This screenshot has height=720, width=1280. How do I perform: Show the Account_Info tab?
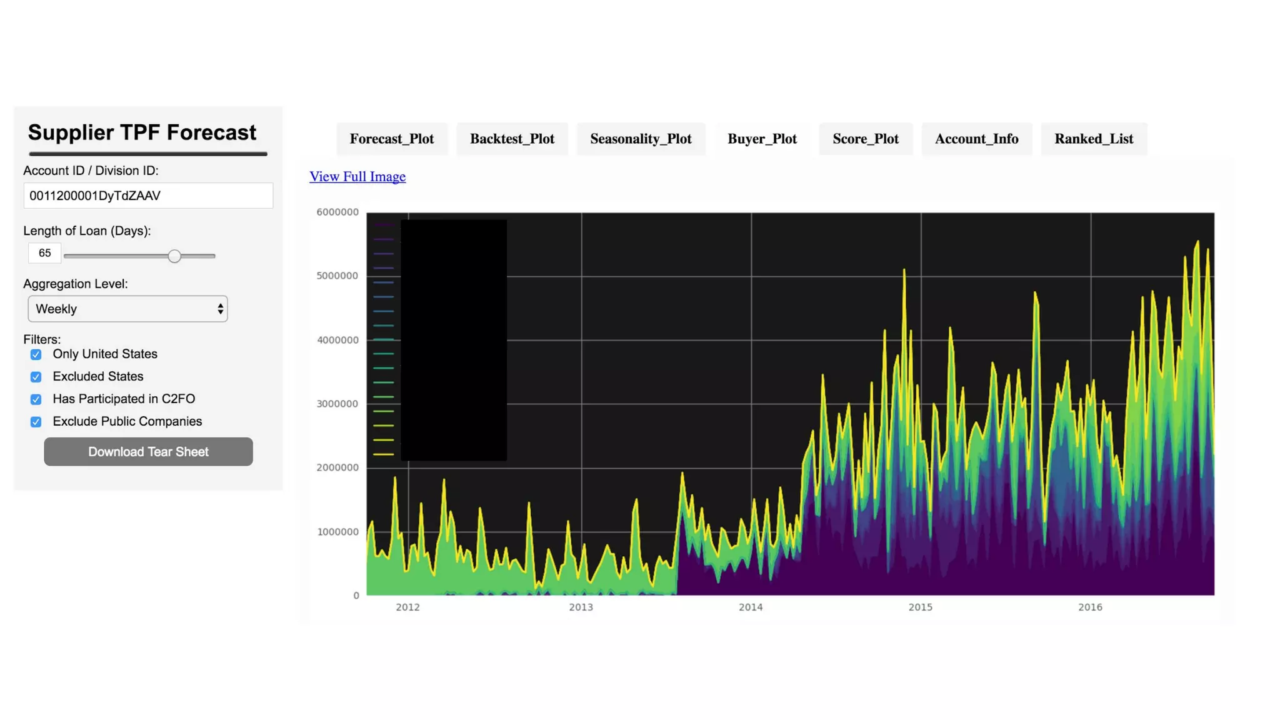[976, 139]
